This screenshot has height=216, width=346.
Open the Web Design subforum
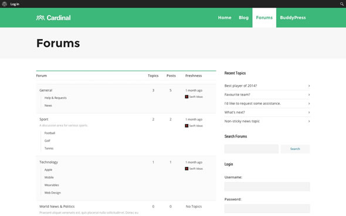(x=53, y=193)
